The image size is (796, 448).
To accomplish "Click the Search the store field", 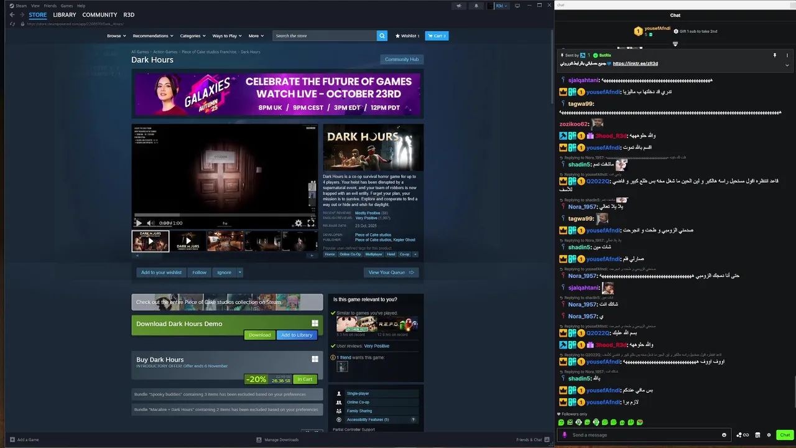I will 324,35.
